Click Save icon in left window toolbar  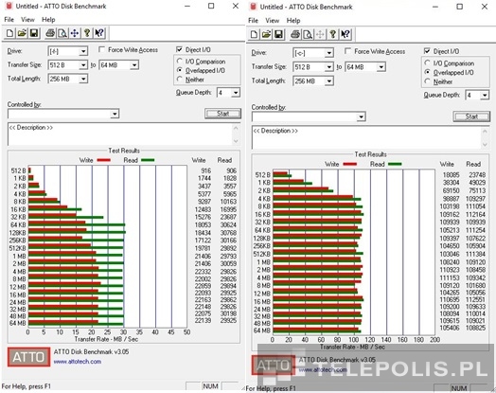pyautogui.click(x=34, y=33)
